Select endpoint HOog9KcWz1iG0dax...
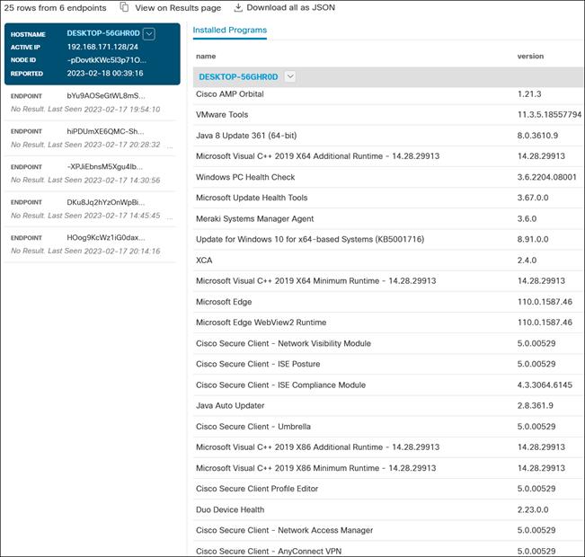Viewport: 585px width, 557px height. (90, 244)
